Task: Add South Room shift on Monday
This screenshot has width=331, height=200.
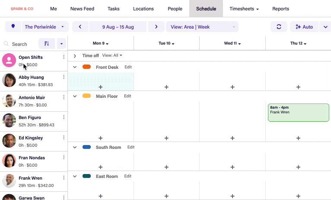Action: pyautogui.click(x=101, y=167)
